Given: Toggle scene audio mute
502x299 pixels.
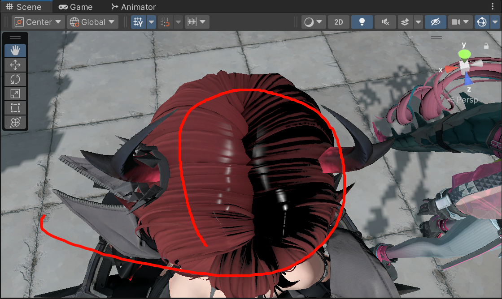Looking at the screenshot, I should [385, 22].
